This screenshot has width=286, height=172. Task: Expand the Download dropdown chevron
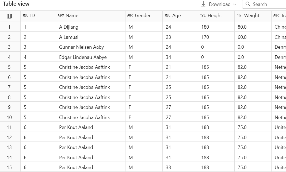(235, 4)
